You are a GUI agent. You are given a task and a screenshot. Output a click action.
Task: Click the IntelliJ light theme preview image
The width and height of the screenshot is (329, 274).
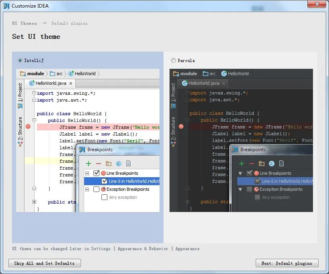coord(88,140)
